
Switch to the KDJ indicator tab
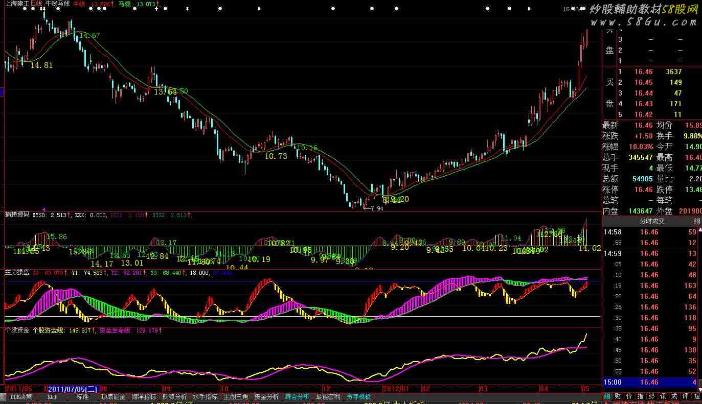[x=52, y=396]
